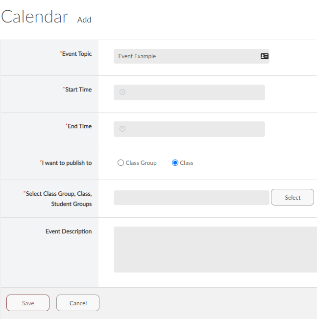
Task: Click the Event Description label
Action: pos(69,231)
